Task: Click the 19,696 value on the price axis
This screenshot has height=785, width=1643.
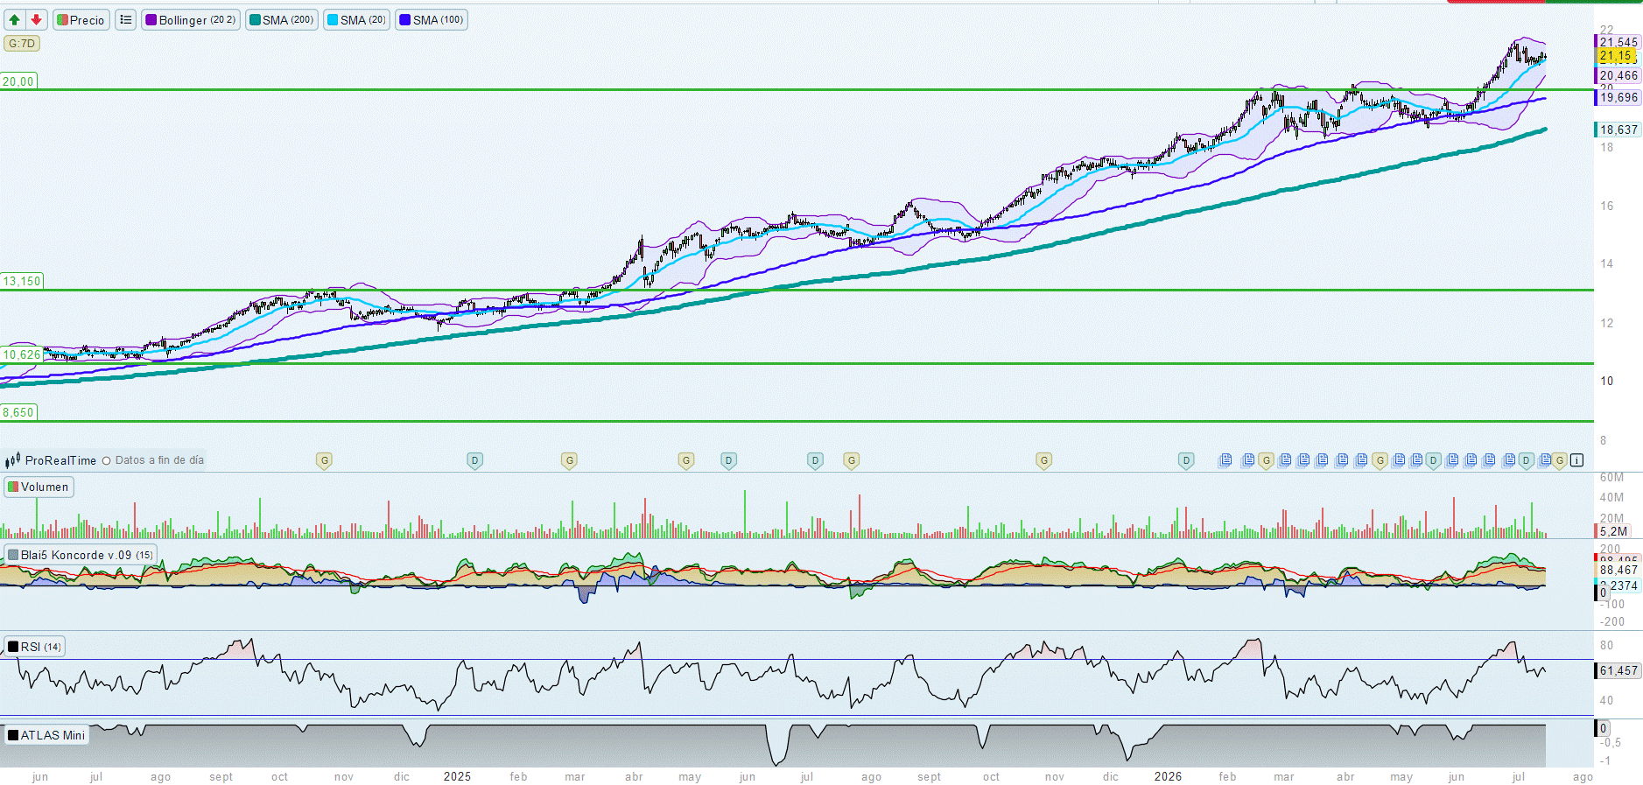Action: click(x=1618, y=98)
